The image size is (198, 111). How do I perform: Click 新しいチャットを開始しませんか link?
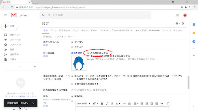[20, 96]
